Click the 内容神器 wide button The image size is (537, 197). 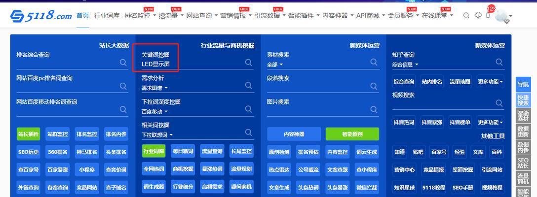(294, 134)
